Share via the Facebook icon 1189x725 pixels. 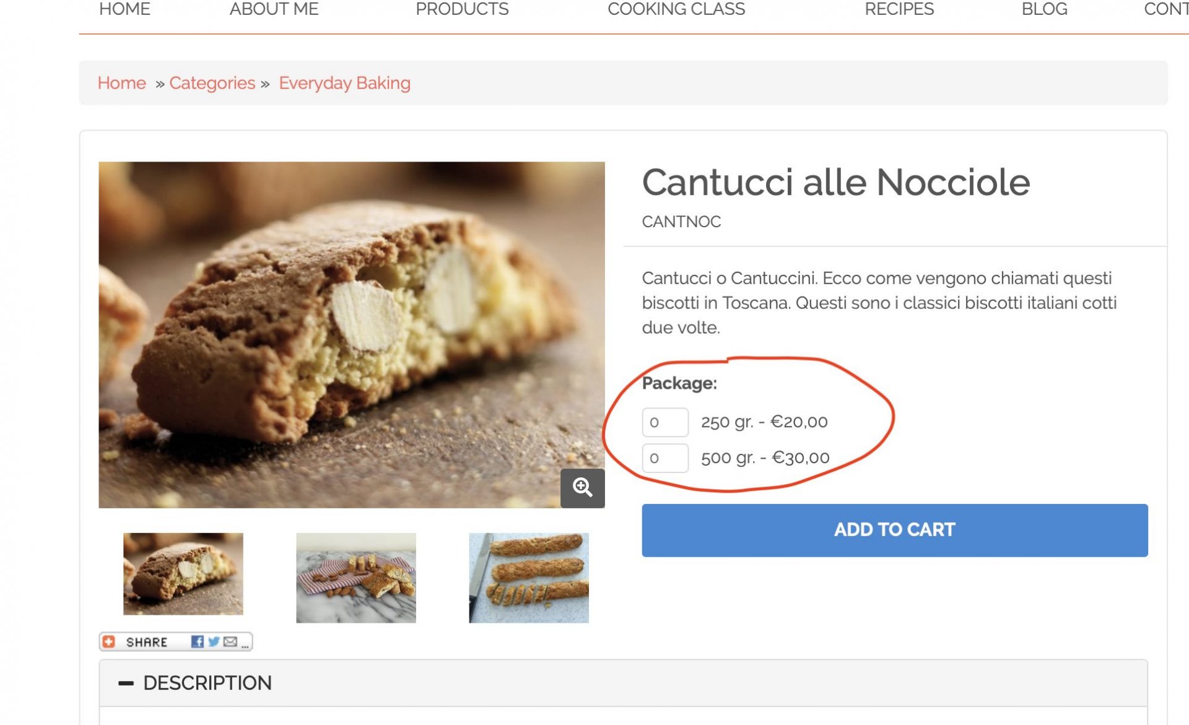pyautogui.click(x=197, y=641)
